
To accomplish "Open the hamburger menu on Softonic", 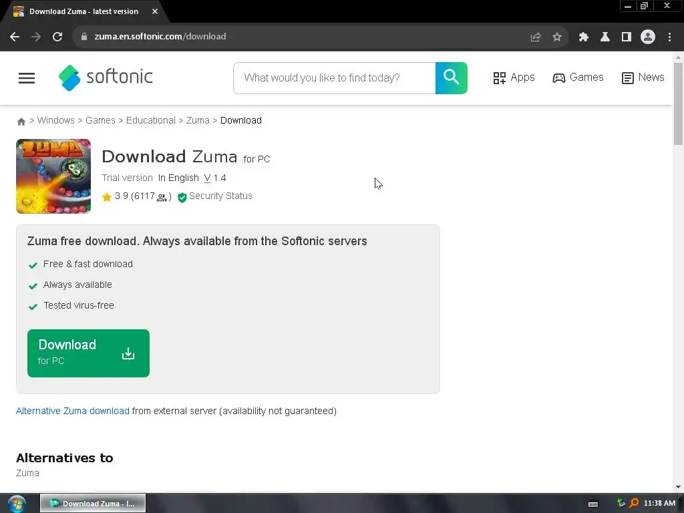I will (27, 78).
